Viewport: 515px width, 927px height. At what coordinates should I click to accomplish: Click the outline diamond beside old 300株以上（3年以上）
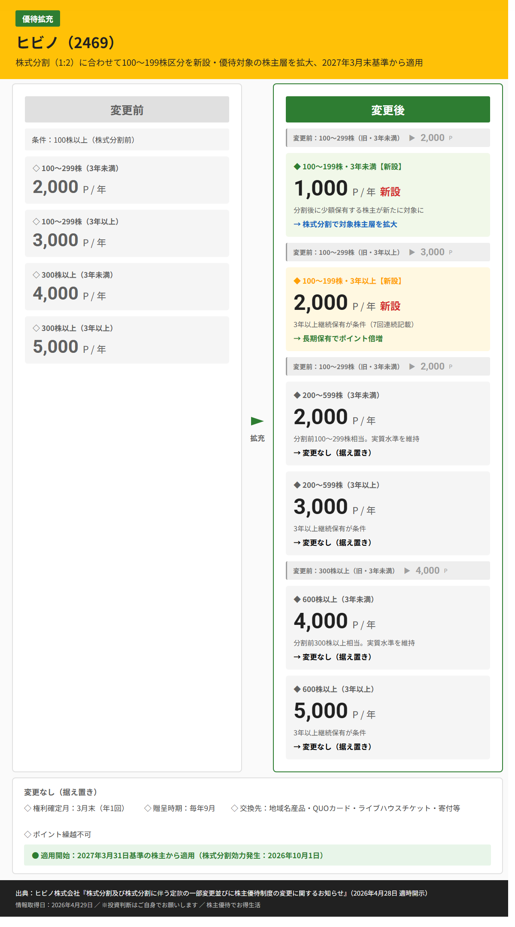tap(36, 328)
